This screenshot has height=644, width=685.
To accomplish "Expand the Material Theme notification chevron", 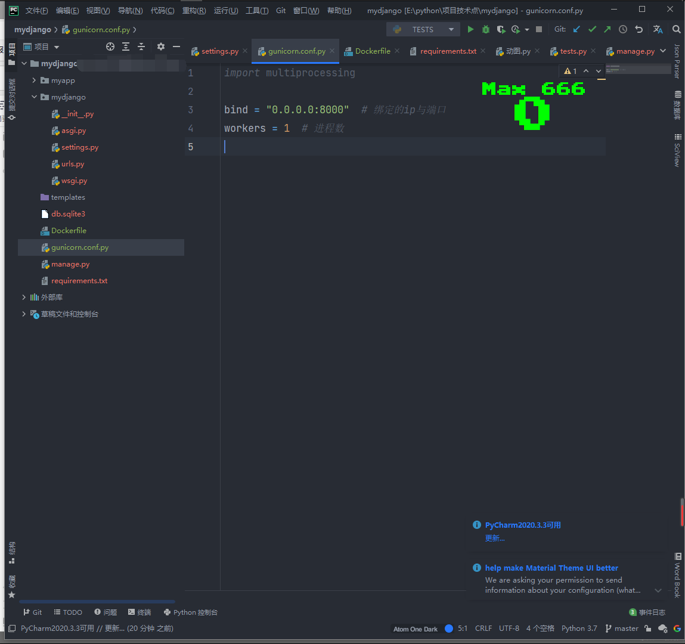I will [x=658, y=591].
